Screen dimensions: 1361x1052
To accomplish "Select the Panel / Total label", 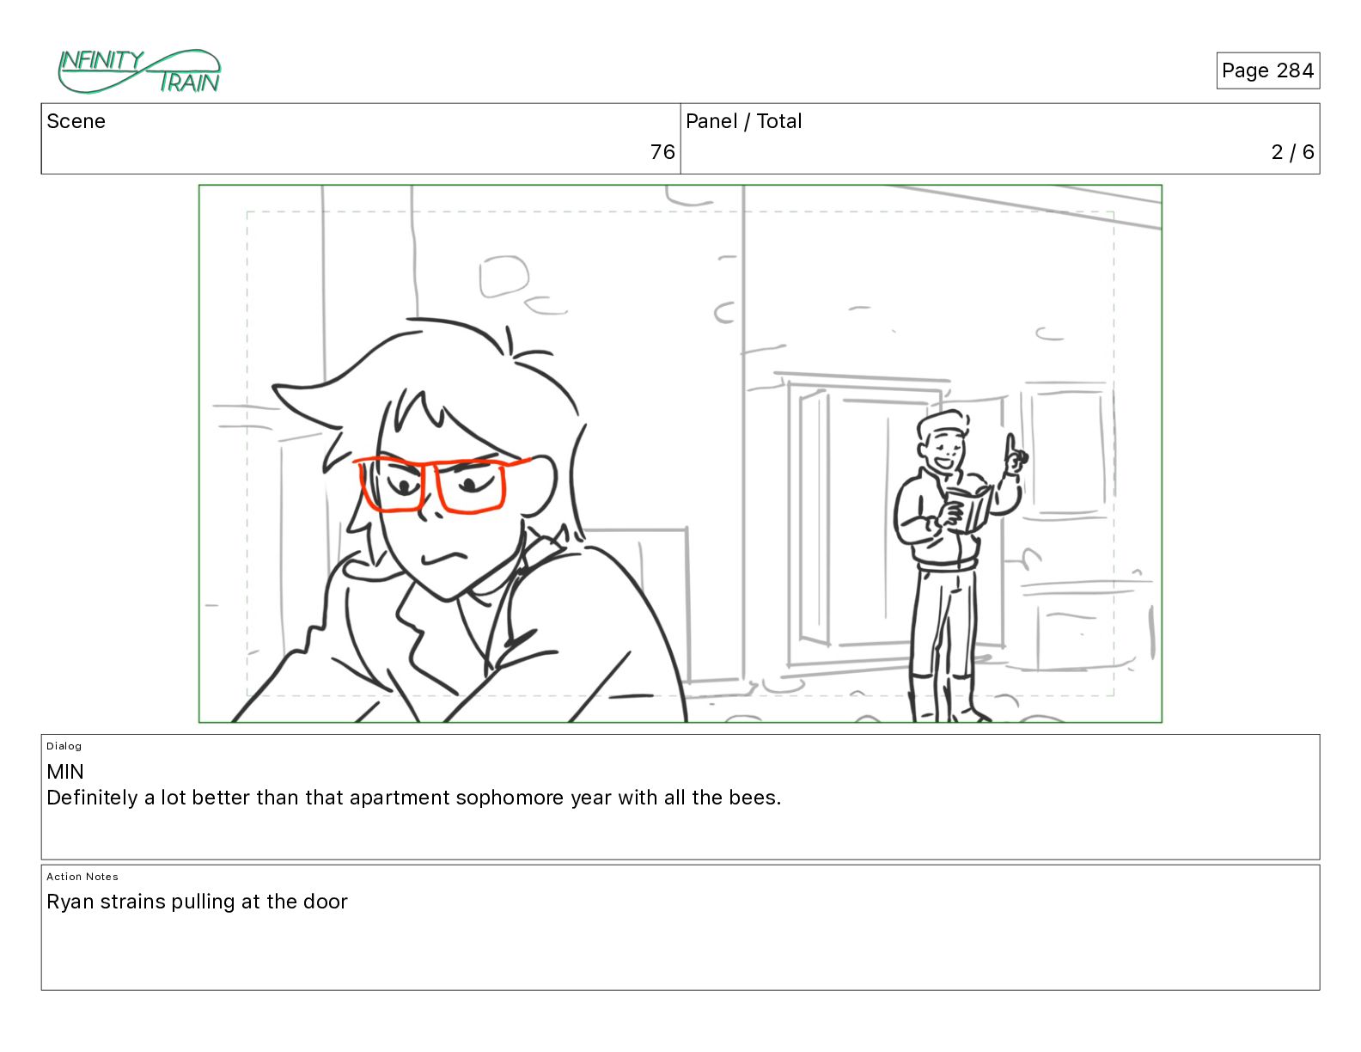I will coord(744,121).
